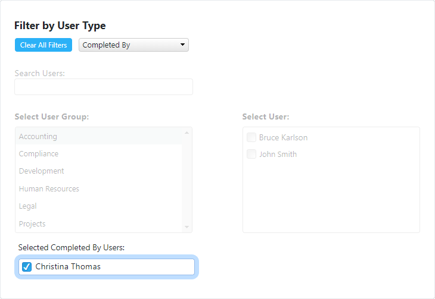
Task: Select the Legal user group
Action: [x=98, y=206]
